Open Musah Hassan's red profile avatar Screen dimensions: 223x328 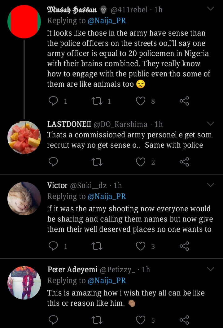click(24, 22)
